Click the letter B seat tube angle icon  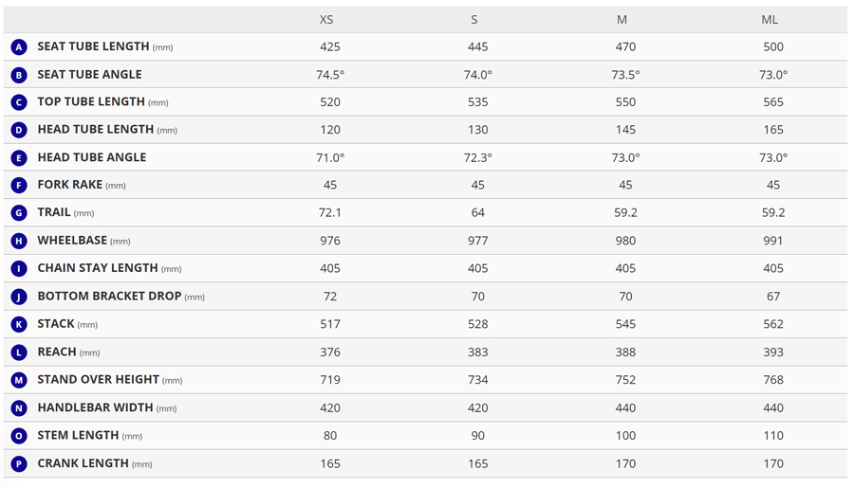pyautogui.click(x=19, y=75)
